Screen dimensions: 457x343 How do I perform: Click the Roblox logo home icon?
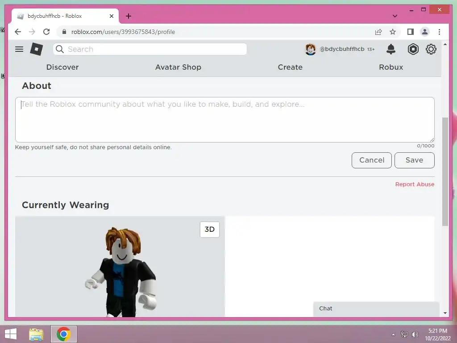(x=37, y=49)
